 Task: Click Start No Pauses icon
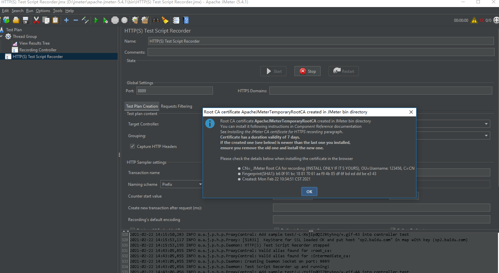click(x=105, y=20)
